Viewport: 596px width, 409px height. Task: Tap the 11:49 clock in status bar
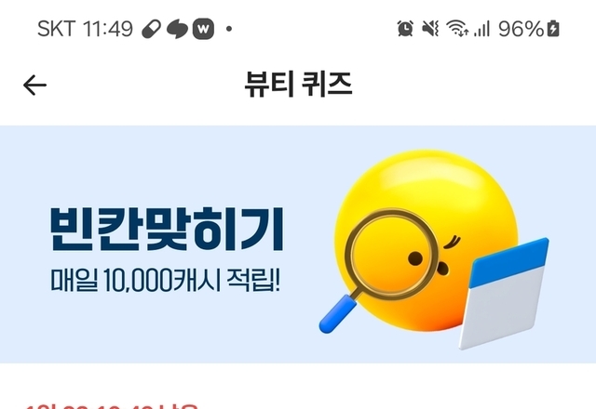[x=108, y=29]
